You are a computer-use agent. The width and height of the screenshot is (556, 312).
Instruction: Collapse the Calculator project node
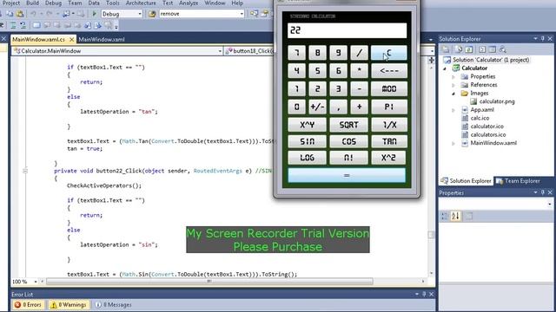pyautogui.click(x=446, y=68)
